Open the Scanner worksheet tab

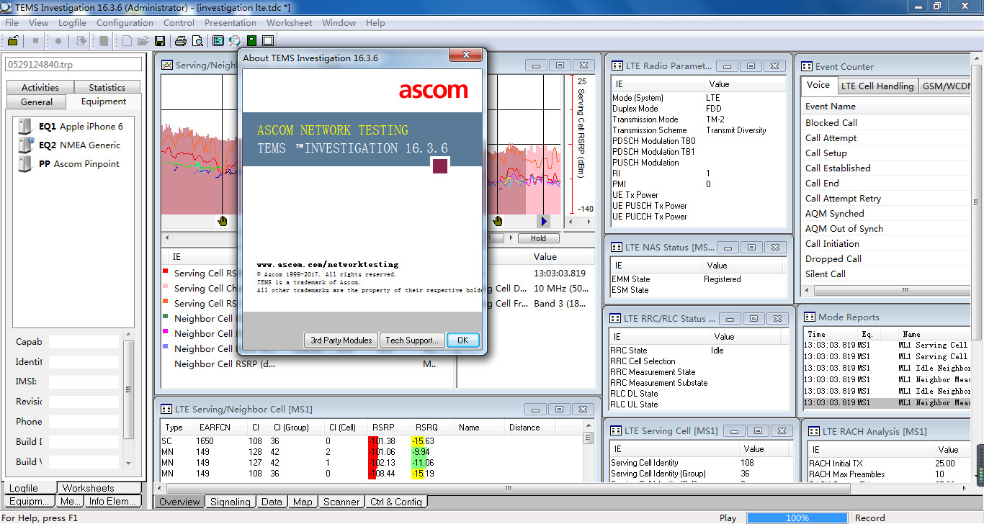341,502
